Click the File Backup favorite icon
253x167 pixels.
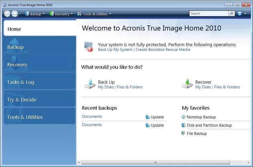pos(183,133)
